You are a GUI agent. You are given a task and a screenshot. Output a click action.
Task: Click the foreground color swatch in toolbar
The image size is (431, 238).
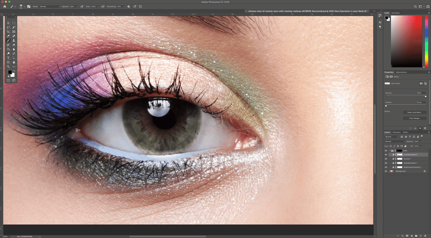(x=10, y=72)
